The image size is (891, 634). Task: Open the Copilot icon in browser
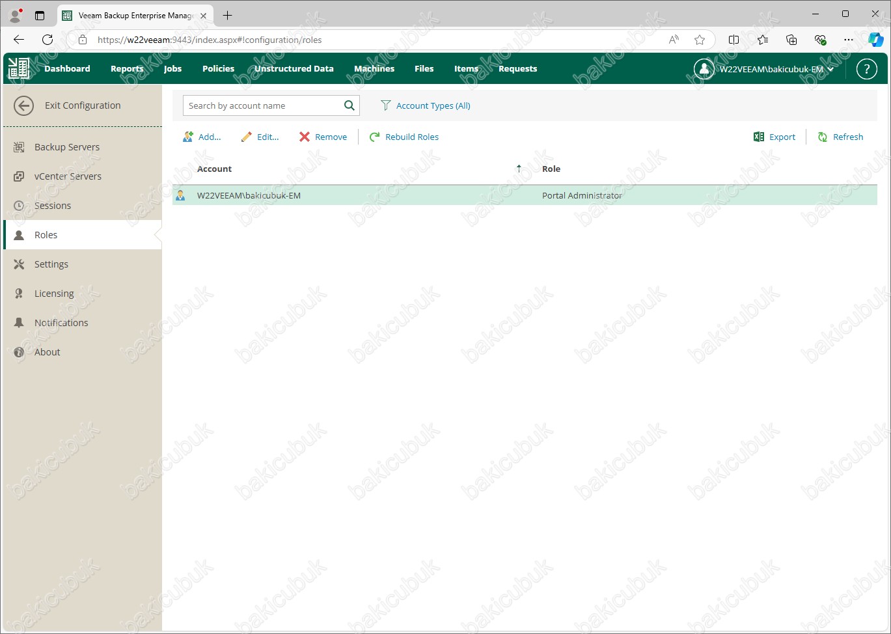[876, 40]
